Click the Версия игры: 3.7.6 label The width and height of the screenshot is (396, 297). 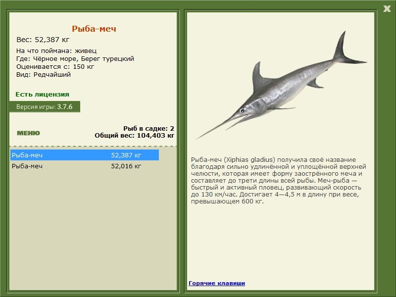tap(45, 106)
